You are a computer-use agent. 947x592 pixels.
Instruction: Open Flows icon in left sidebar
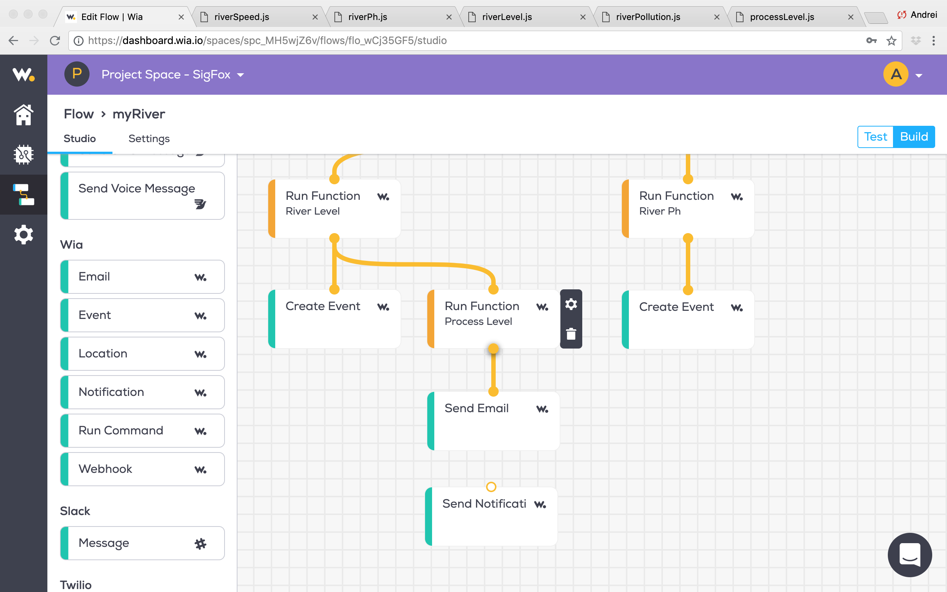(23, 195)
